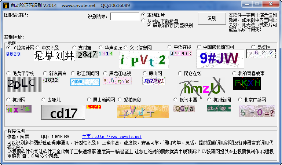Click the FKXH captcha on black background

(x=248, y=84)
